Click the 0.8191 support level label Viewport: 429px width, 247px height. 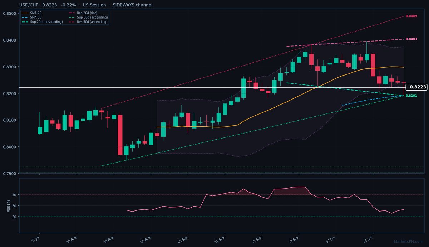(x=411, y=96)
